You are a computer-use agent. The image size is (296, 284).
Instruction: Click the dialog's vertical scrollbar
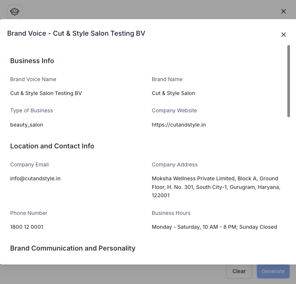point(288,81)
